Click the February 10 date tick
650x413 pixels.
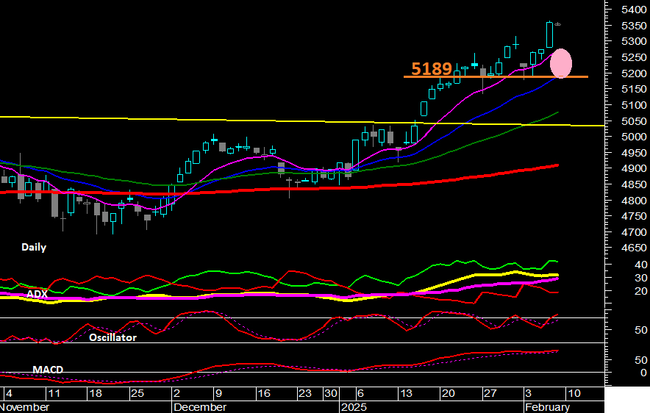click(574, 393)
